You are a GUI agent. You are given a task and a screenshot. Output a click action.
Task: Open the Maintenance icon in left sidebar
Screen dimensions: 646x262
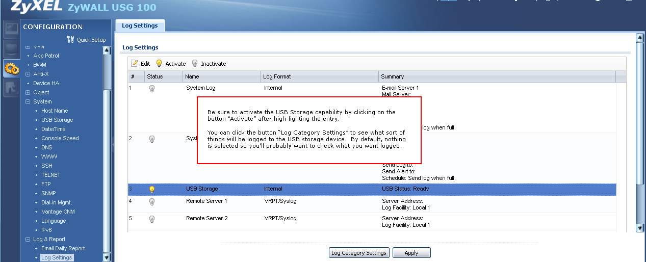click(x=11, y=88)
